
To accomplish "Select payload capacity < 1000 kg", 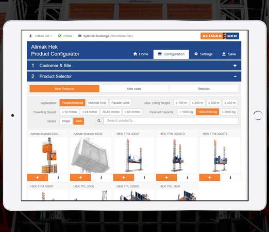I will (x=186, y=112).
